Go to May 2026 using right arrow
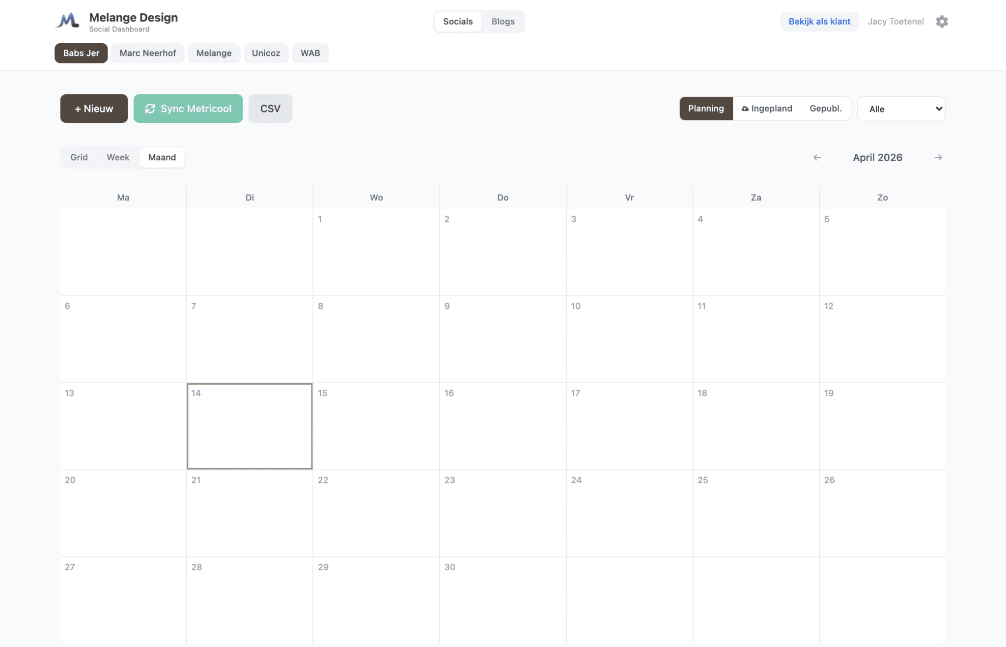The width and height of the screenshot is (1006, 647). pos(938,157)
